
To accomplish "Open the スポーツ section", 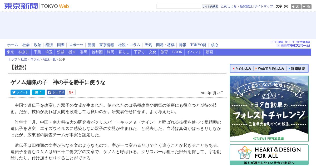I will coord(76,45).
